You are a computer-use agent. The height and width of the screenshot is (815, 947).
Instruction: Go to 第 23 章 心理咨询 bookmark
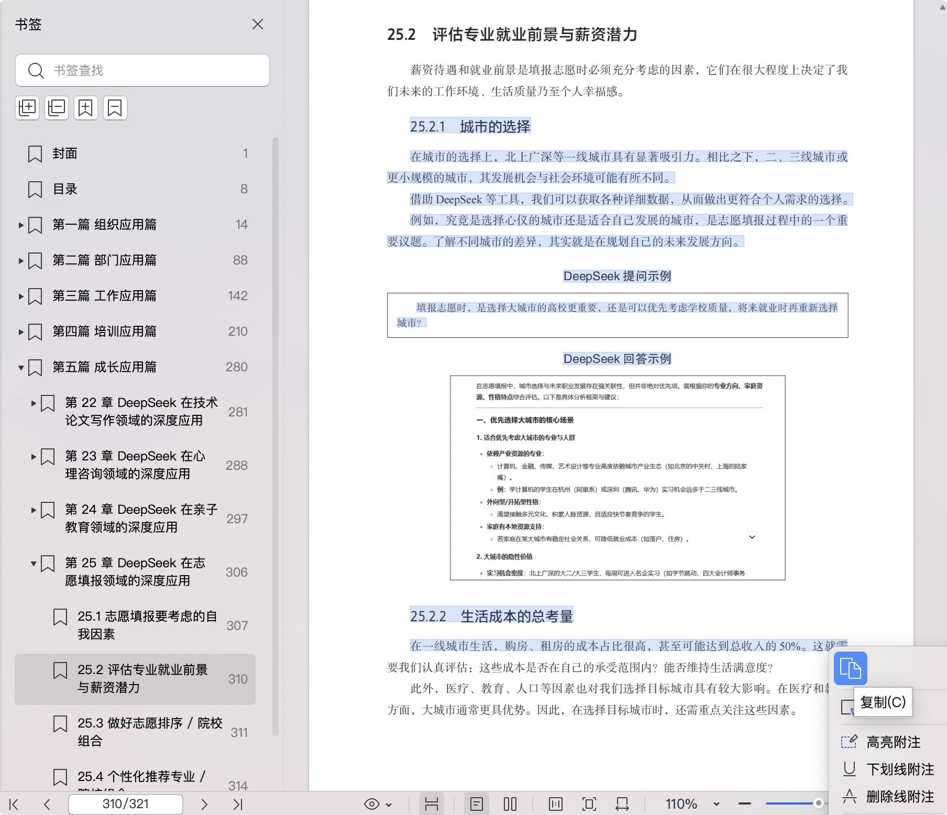point(135,465)
